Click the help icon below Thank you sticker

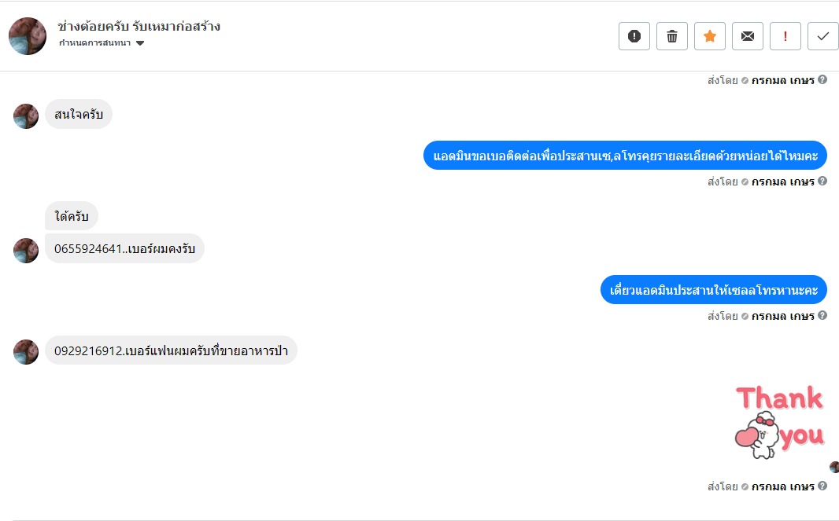pos(822,486)
